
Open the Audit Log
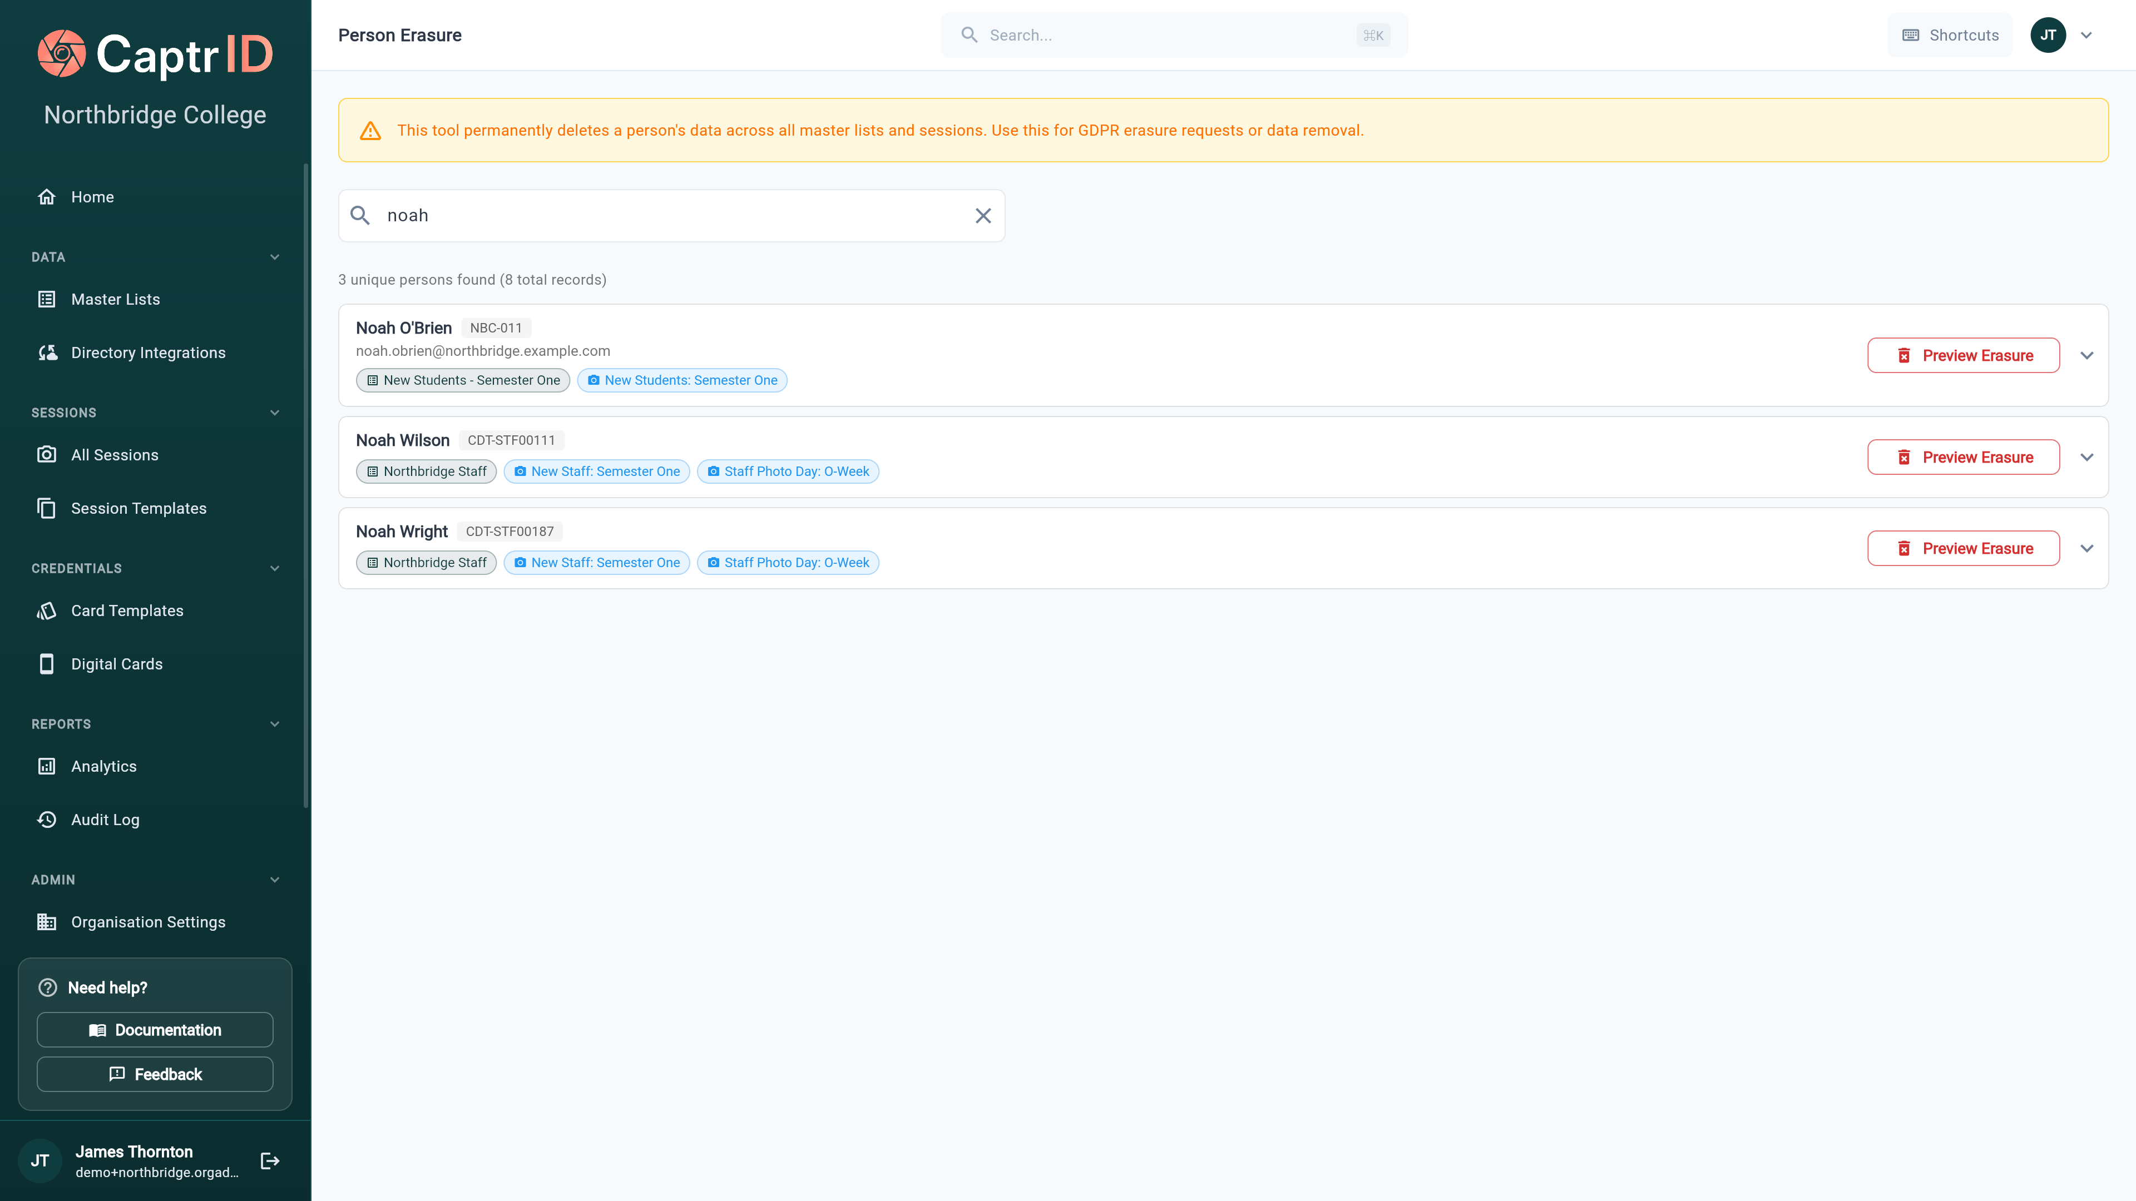coord(155,819)
